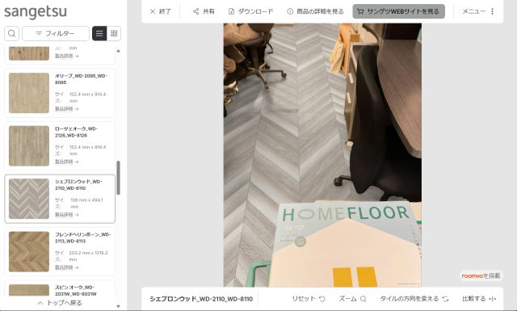Switch to list view layout

point(99,33)
